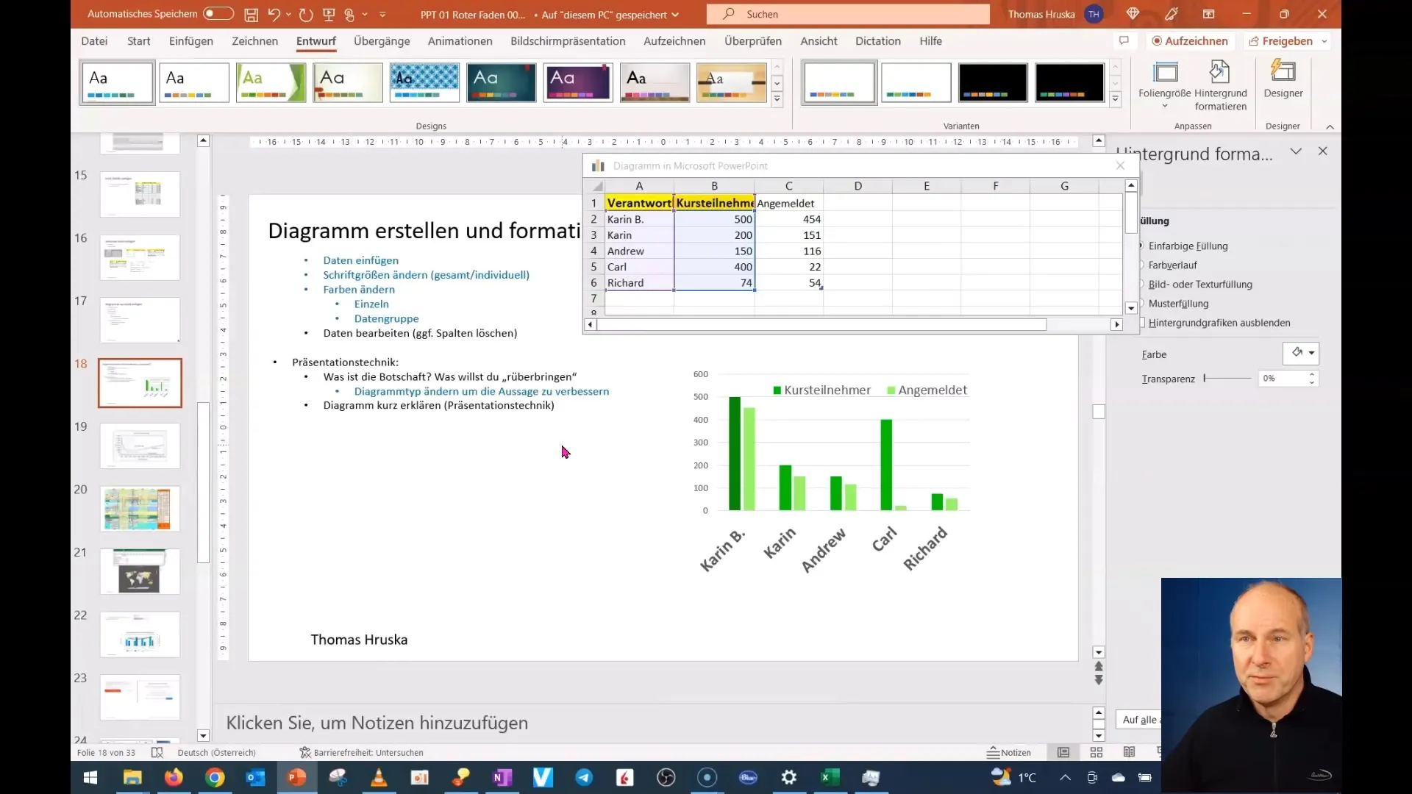Toggle Hintergrundgrafiken ausblenden checkbox

click(x=1141, y=322)
